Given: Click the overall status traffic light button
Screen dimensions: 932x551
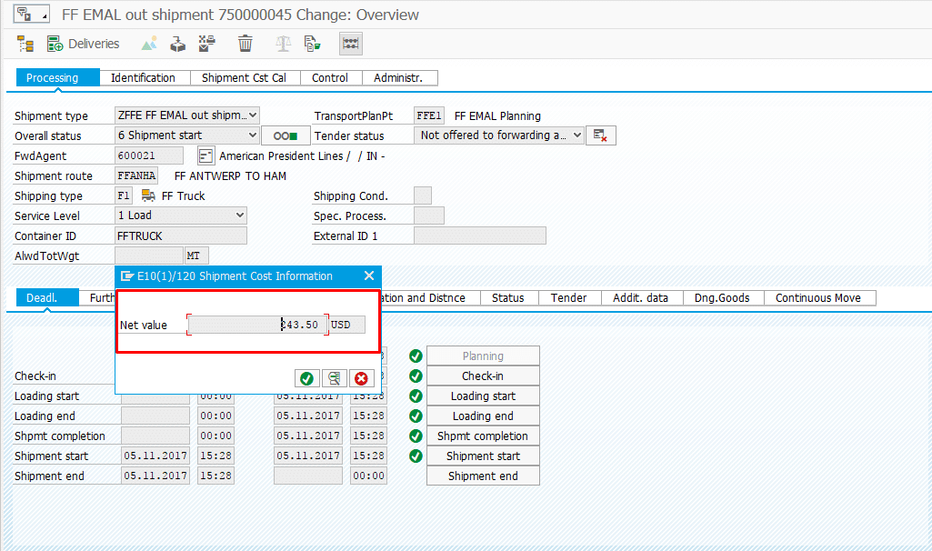Looking at the screenshot, I should click(285, 135).
